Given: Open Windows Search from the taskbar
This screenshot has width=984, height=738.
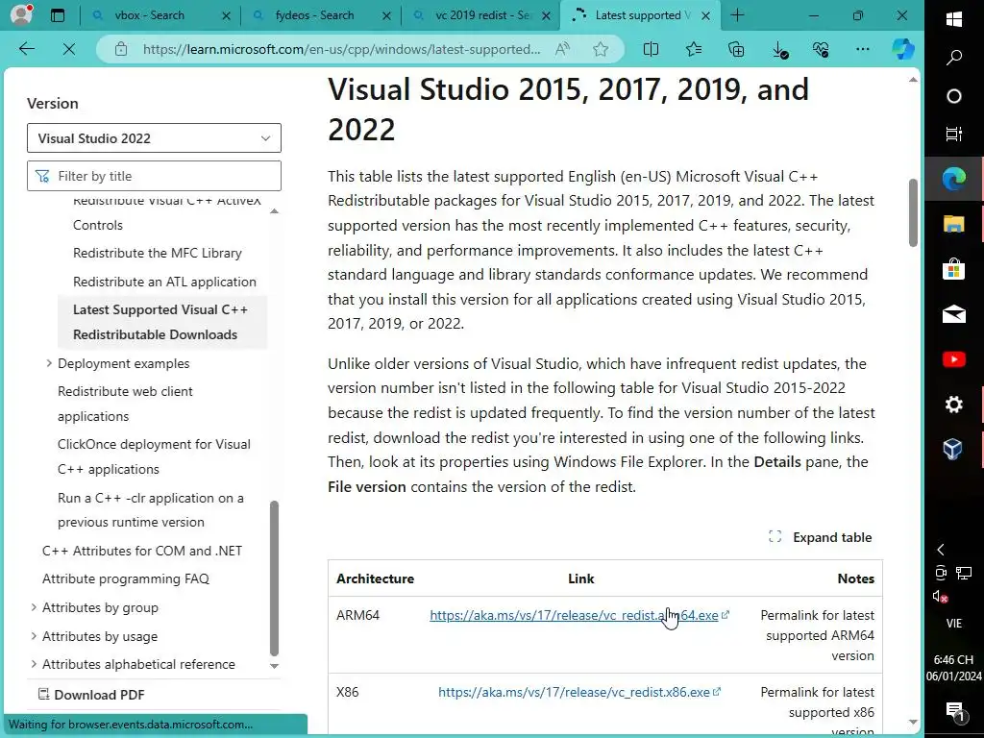Looking at the screenshot, I should pyautogui.click(x=954, y=58).
